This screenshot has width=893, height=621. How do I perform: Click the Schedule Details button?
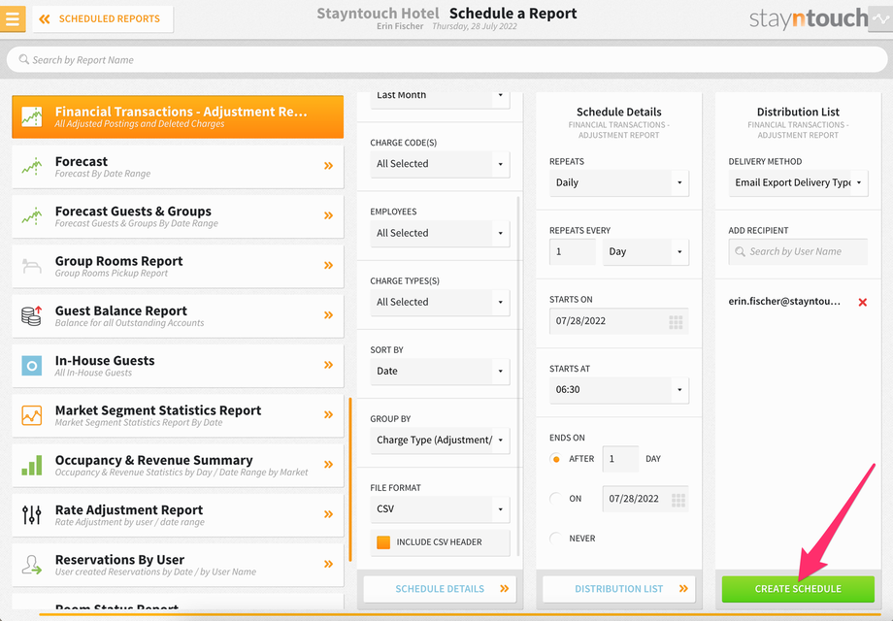pos(440,589)
